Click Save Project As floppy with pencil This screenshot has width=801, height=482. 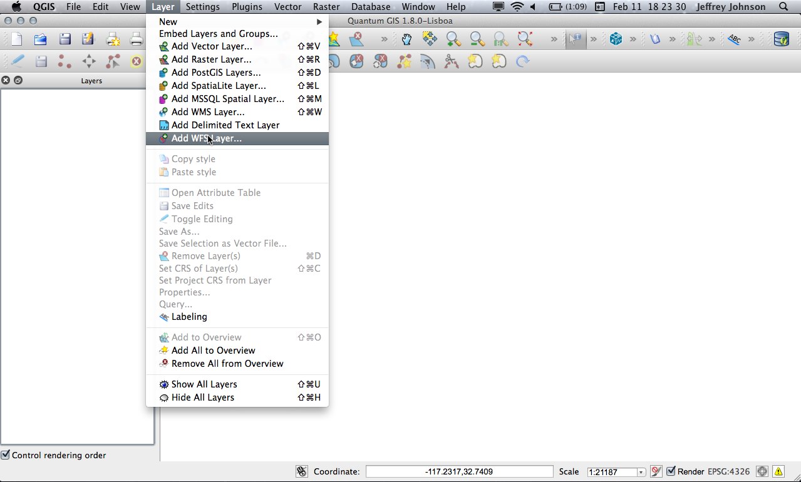[x=88, y=39]
